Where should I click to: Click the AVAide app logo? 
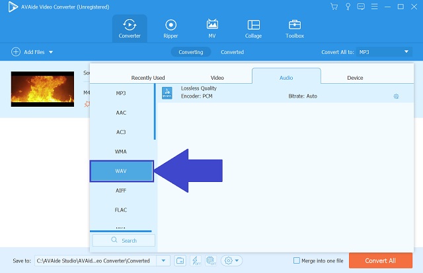tap(13, 7)
